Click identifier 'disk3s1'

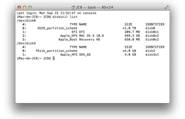tap(152, 55)
